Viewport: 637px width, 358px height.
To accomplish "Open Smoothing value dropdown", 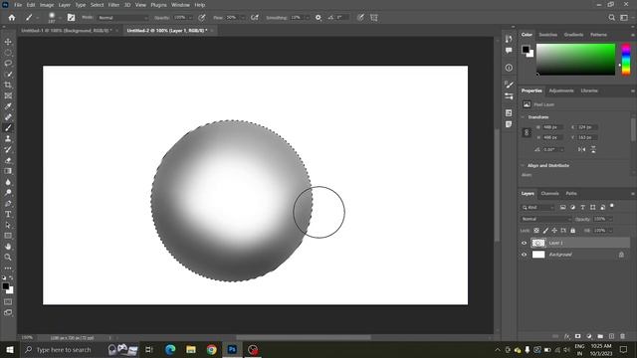I will pos(307,18).
